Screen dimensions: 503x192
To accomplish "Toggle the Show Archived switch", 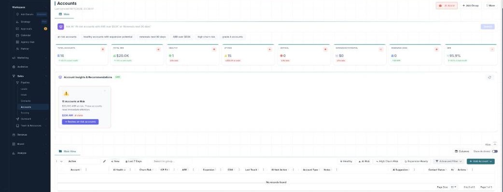I will pyautogui.click(x=495, y=151).
